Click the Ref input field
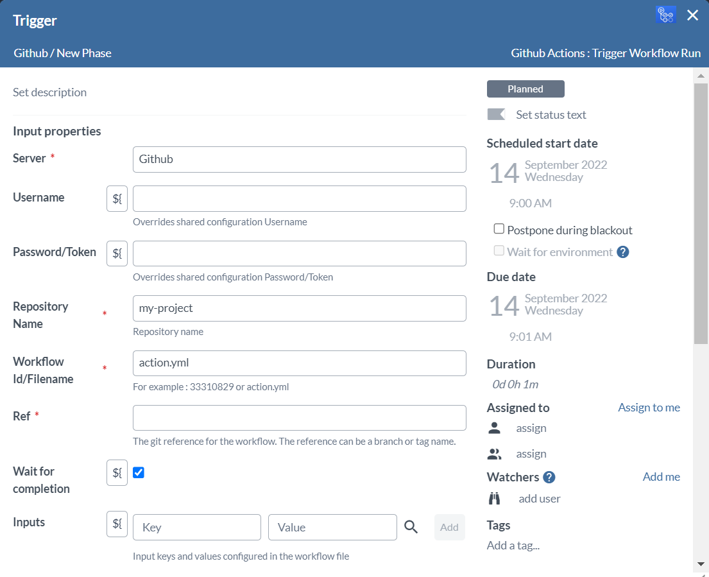This screenshot has height=577, width=709. [299, 418]
